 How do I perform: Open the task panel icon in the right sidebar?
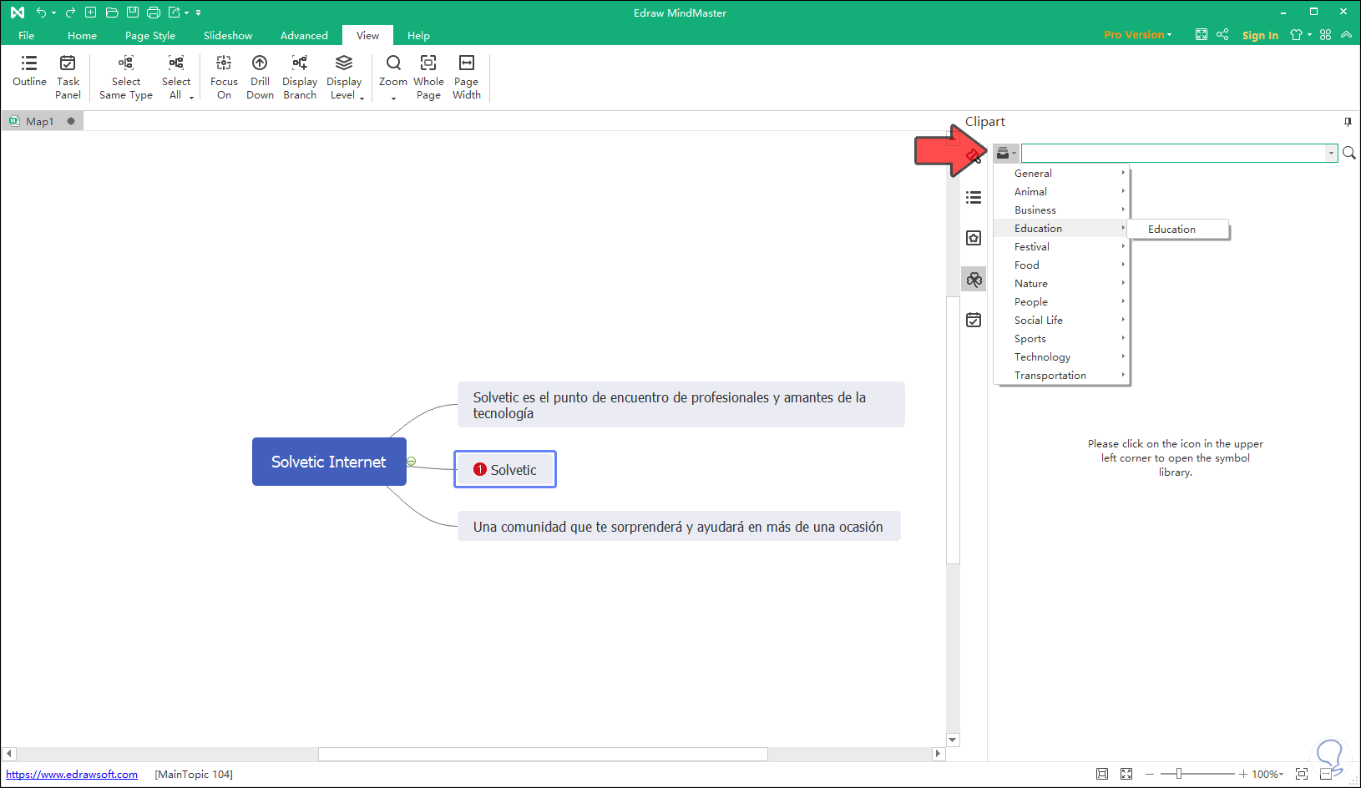pos(974,321)
